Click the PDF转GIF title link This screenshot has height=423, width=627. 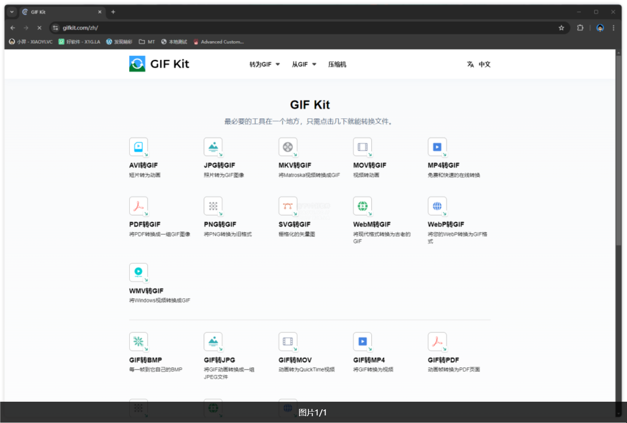[145, 224]
